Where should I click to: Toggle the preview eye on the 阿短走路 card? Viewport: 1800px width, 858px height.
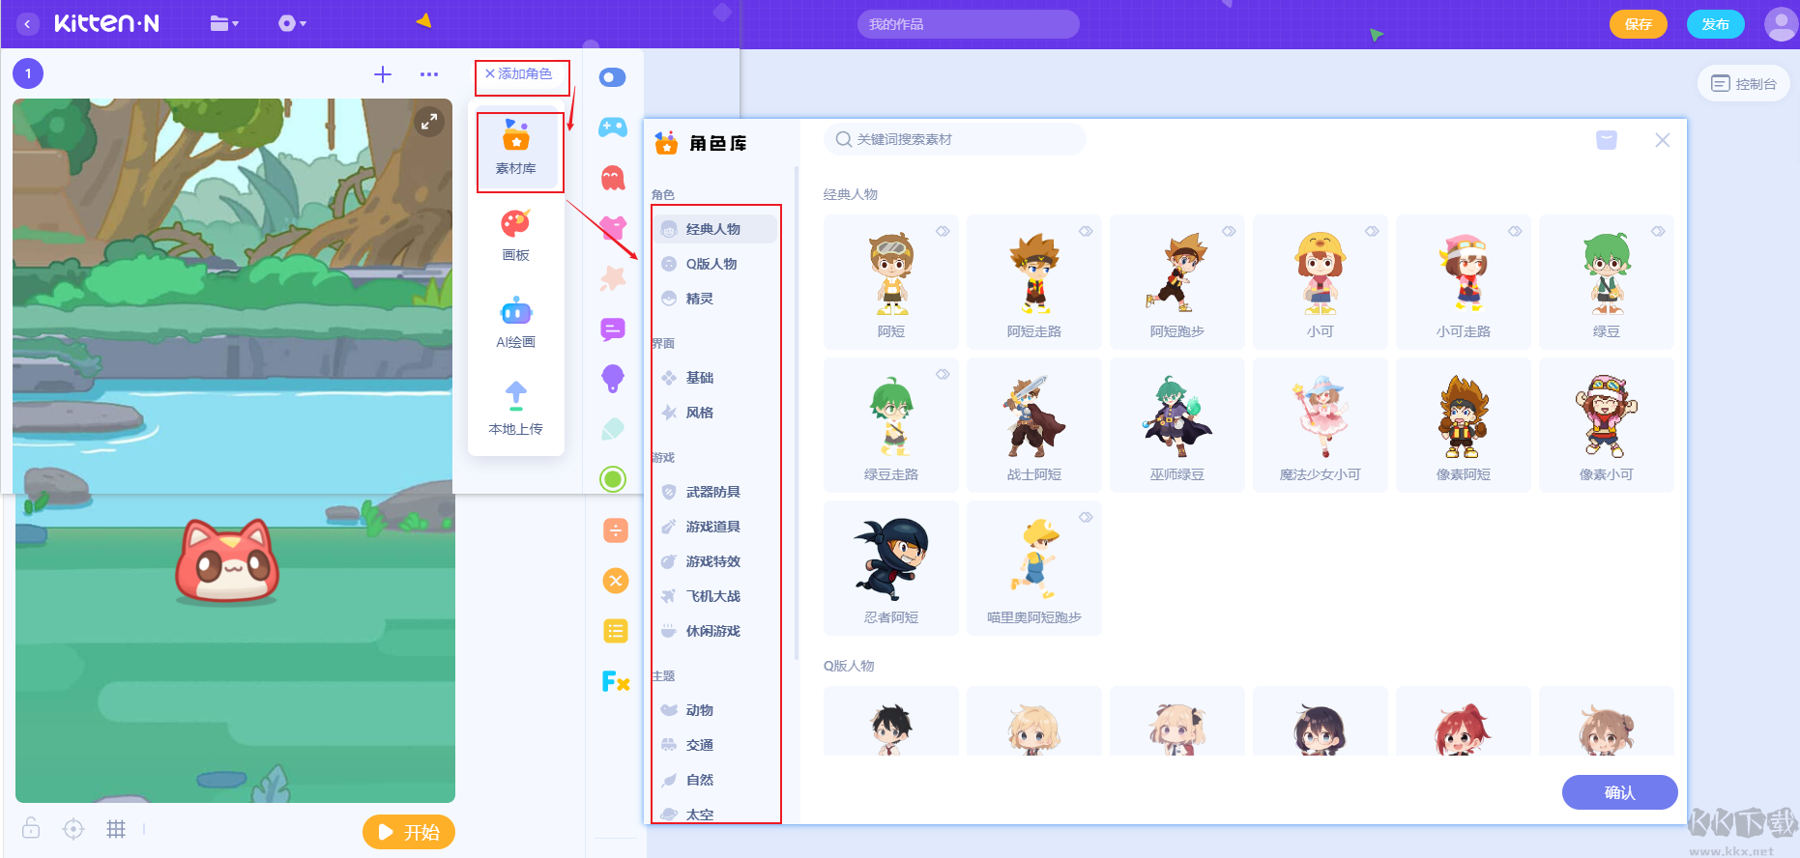[x=1086, y=231]
